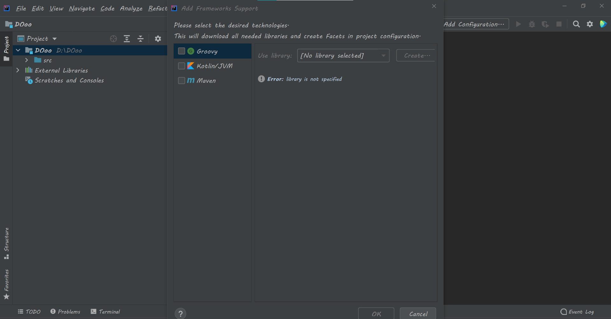Screen dimensions: 611x319
Task: Tick the Kotlin/JVM checkbox
Action: point(181,66)
